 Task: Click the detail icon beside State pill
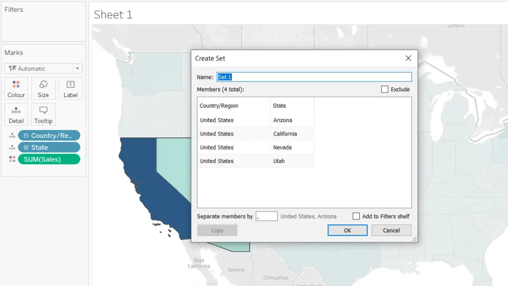pos(12,147)
